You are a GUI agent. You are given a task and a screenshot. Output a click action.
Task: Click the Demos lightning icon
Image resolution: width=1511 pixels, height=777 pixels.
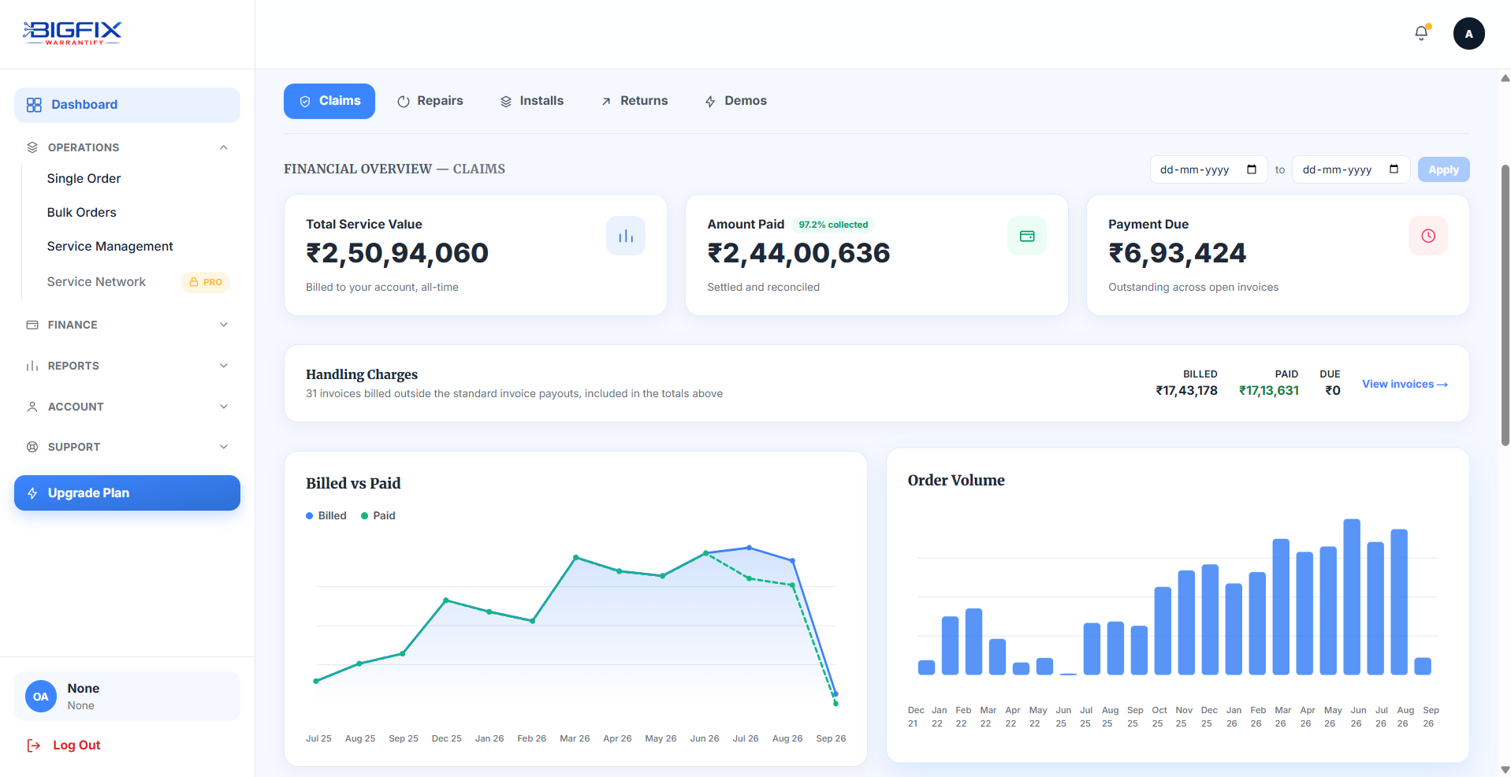click(710, 102)
